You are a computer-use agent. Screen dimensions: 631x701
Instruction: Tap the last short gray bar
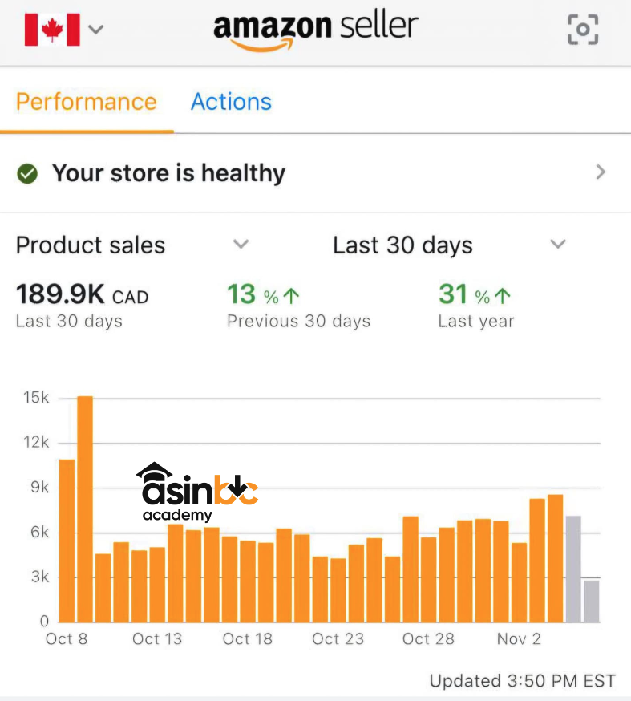point(591,601)
